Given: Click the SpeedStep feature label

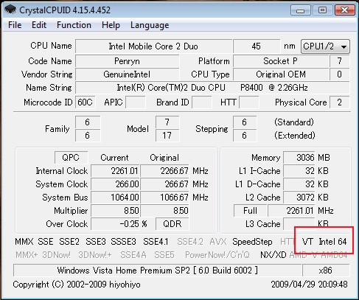Looking at the screenshot, I should click(252, 242).
